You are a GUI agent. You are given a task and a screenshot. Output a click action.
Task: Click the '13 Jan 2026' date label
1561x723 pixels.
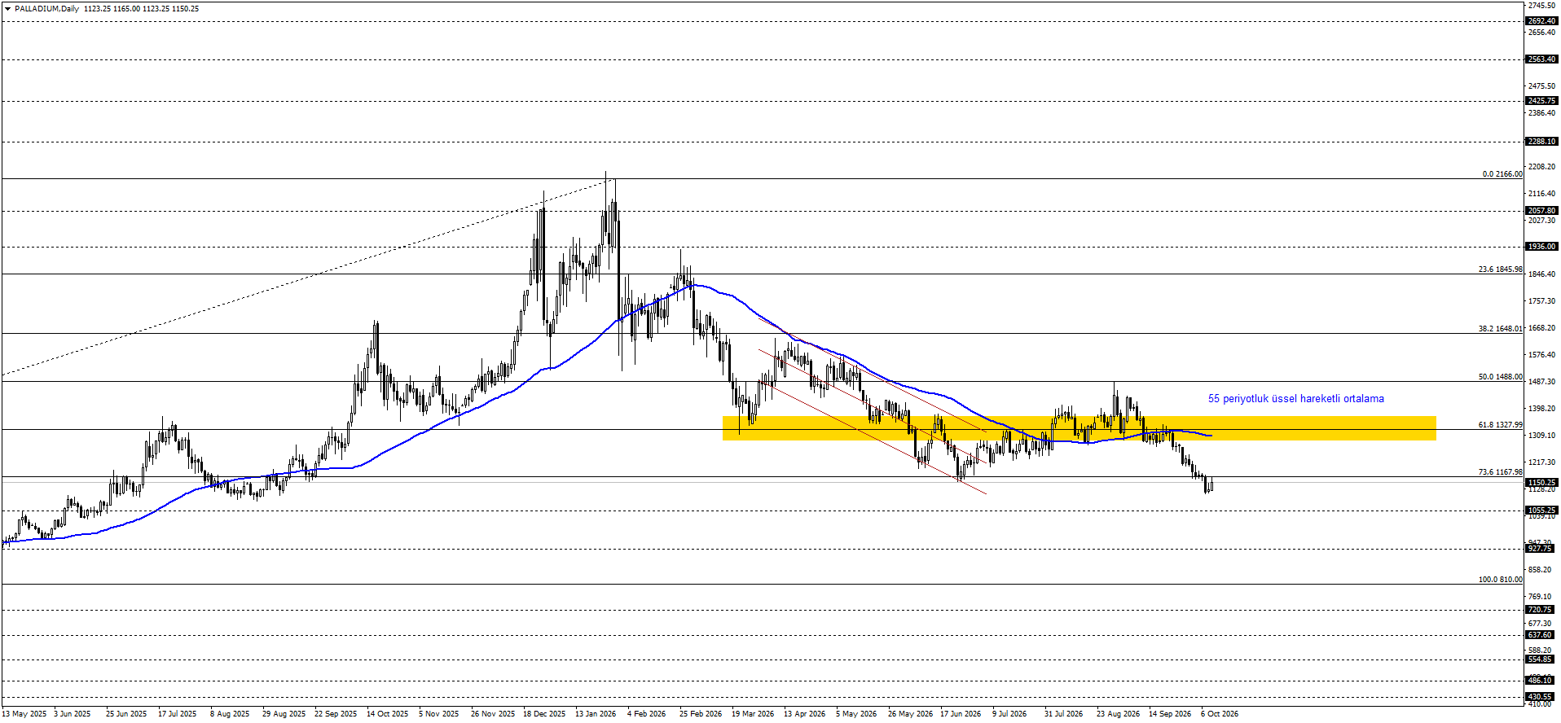tap(596, 714)
